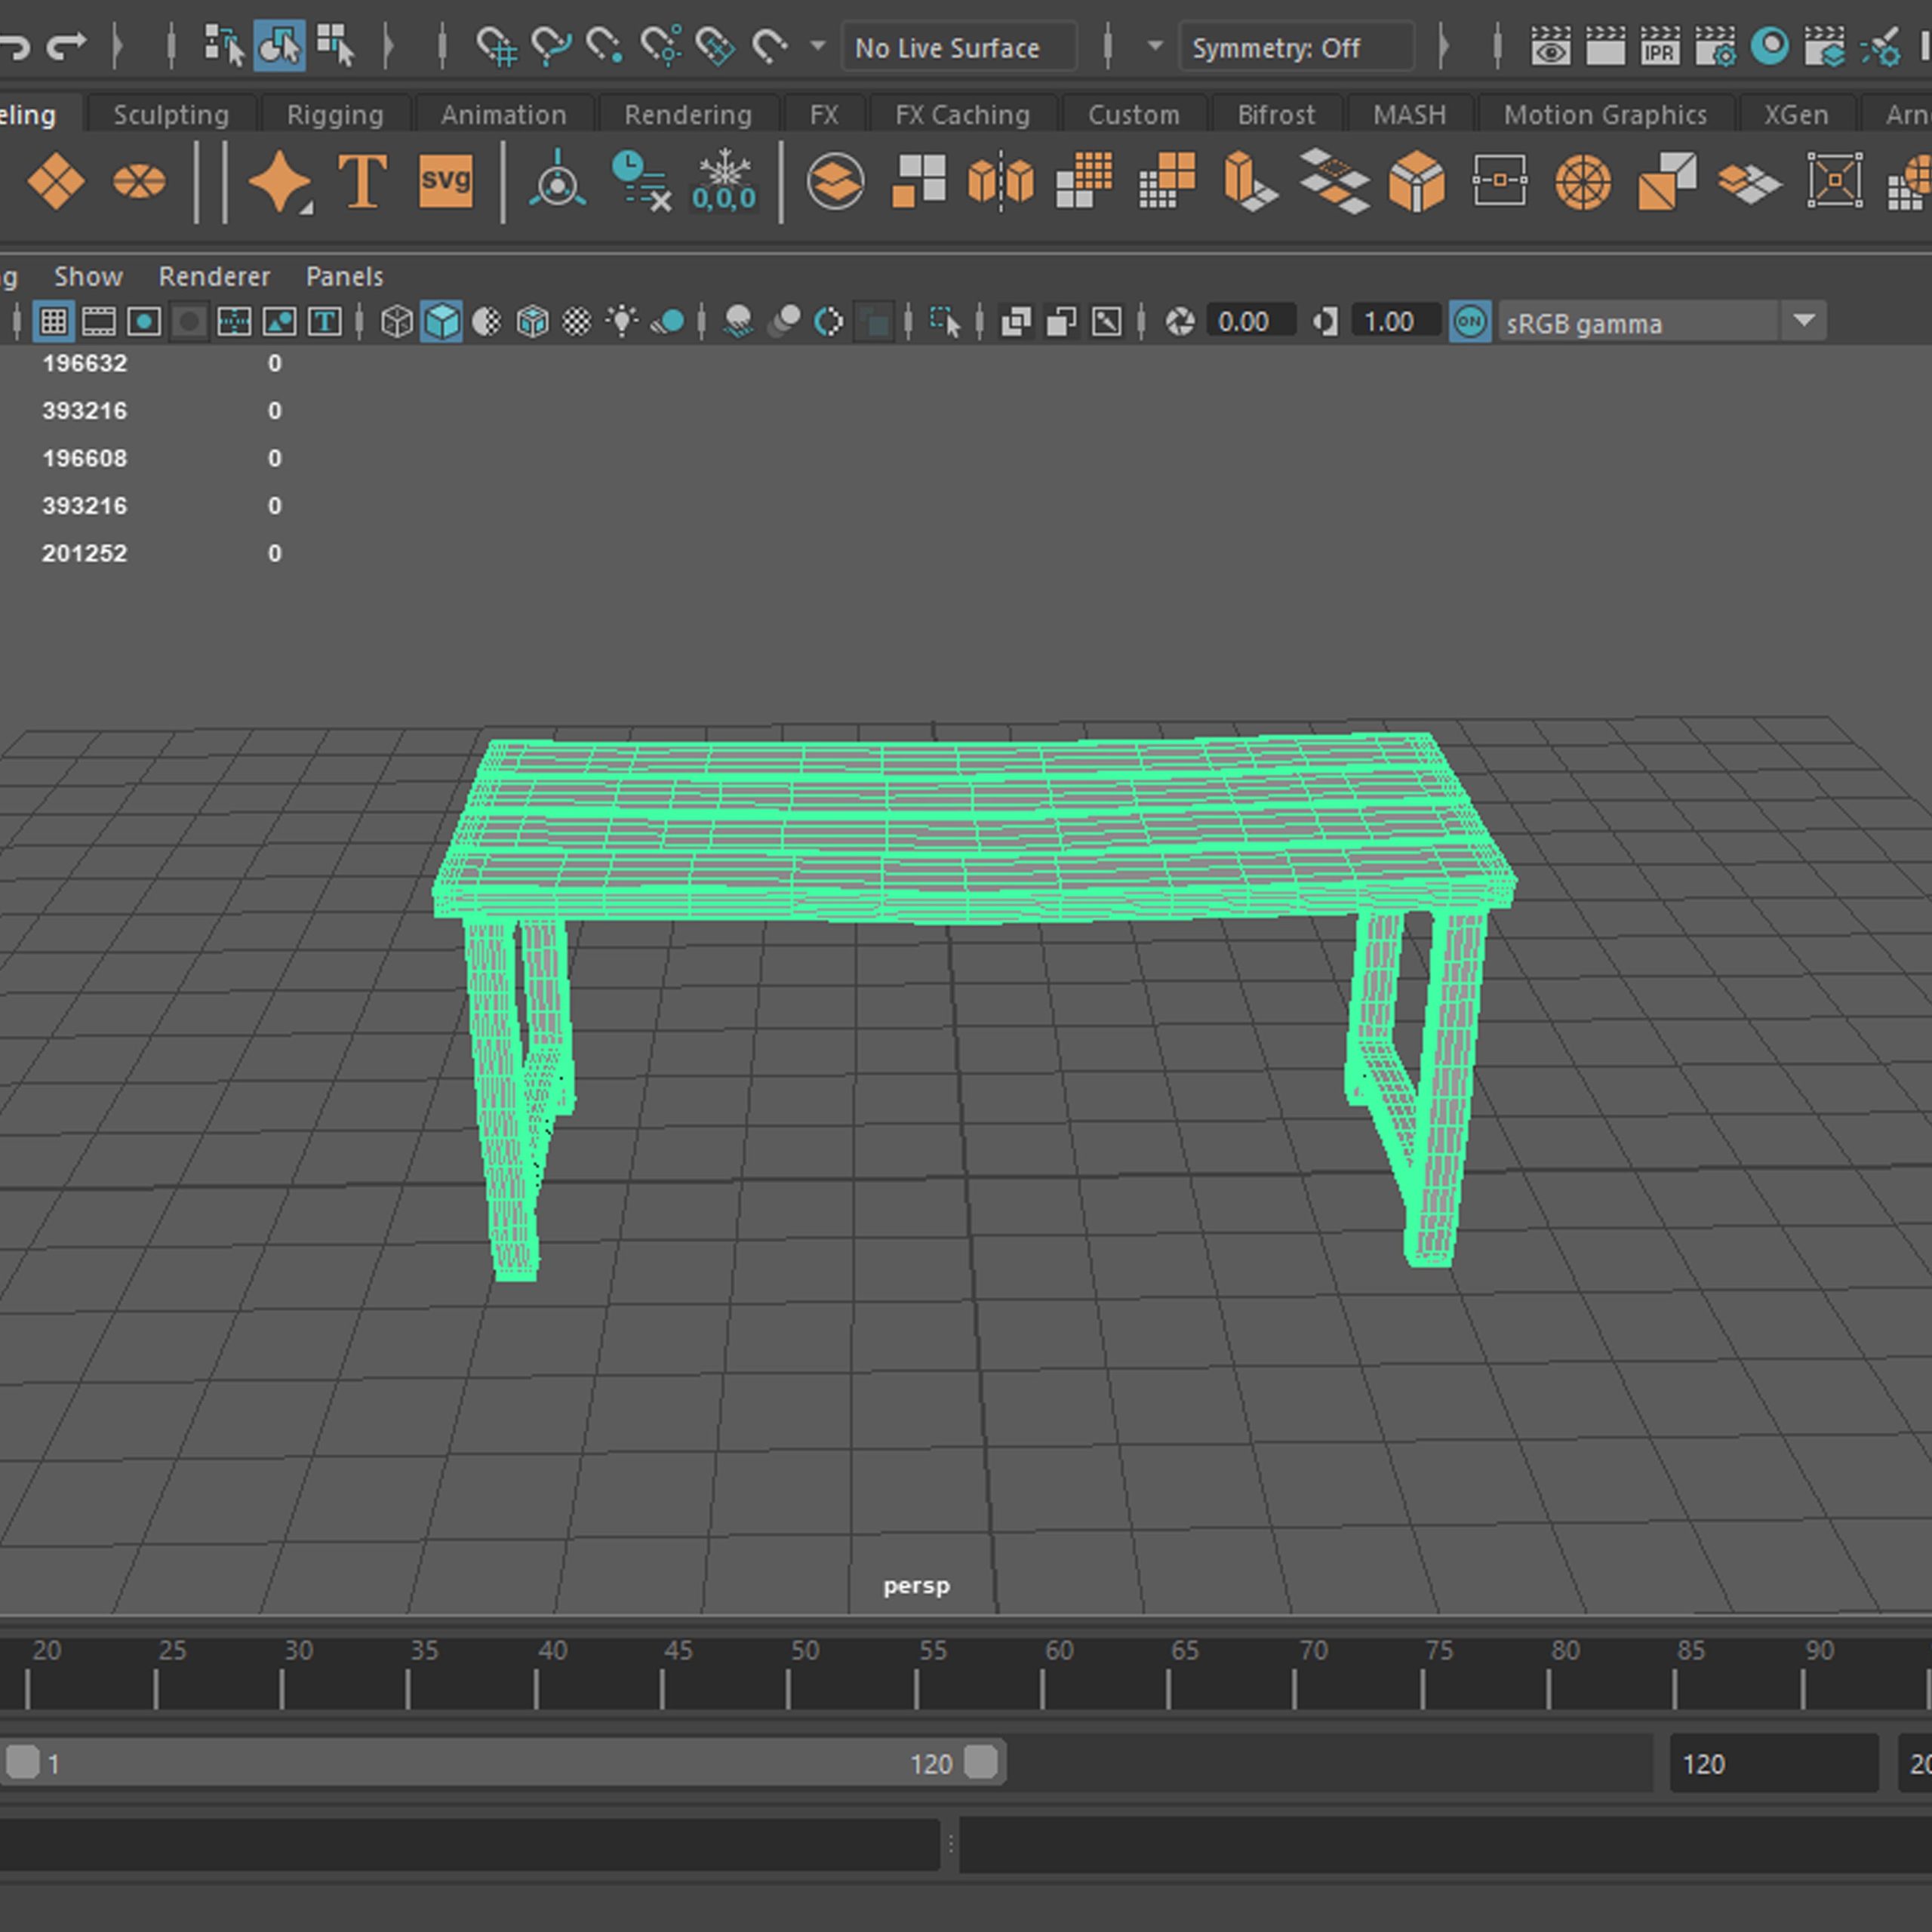Screen dimensions: 1932x1932
Task: Click the Mirror geometry shelf icon
Action: (1000, 182)
